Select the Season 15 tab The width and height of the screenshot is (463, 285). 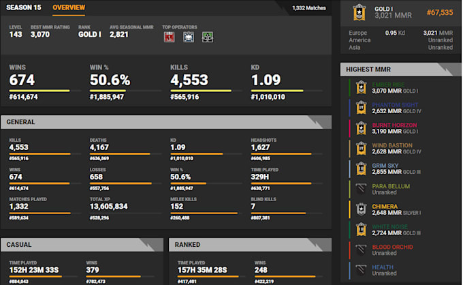tap(24, 7)
